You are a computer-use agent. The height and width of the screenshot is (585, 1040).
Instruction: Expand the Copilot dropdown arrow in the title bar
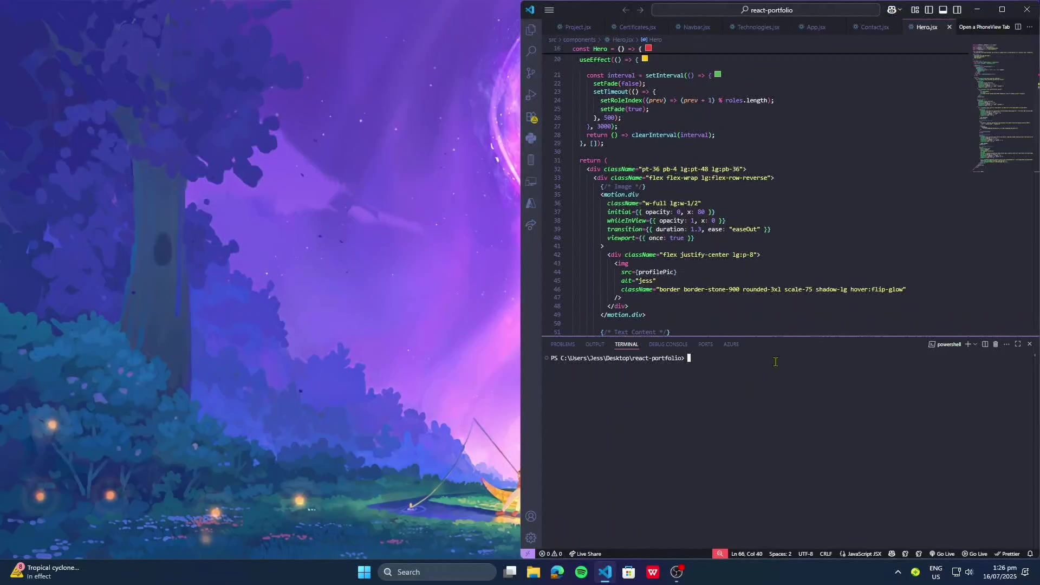coord(900,10)
